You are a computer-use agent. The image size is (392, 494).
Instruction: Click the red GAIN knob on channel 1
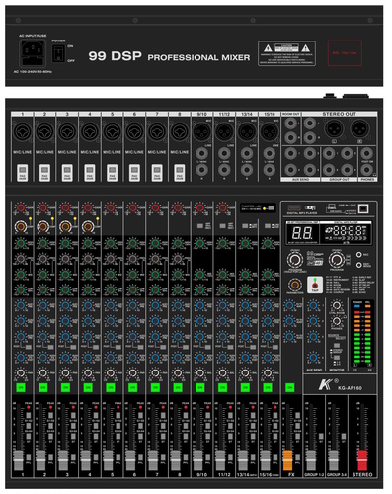[x=21, y=208]
